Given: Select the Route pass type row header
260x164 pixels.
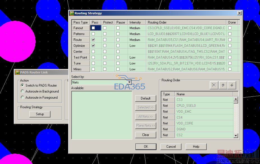Looking at the screenshot, I should [x=81, y=40].
